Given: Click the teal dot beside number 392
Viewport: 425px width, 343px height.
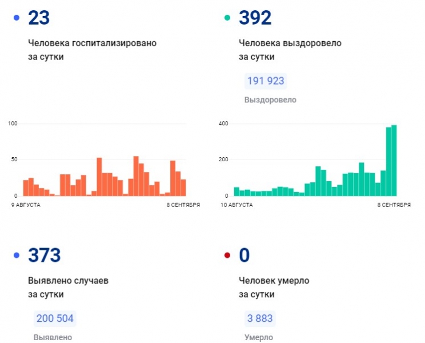Looking at the screenshot, I should tap(227, 18).
